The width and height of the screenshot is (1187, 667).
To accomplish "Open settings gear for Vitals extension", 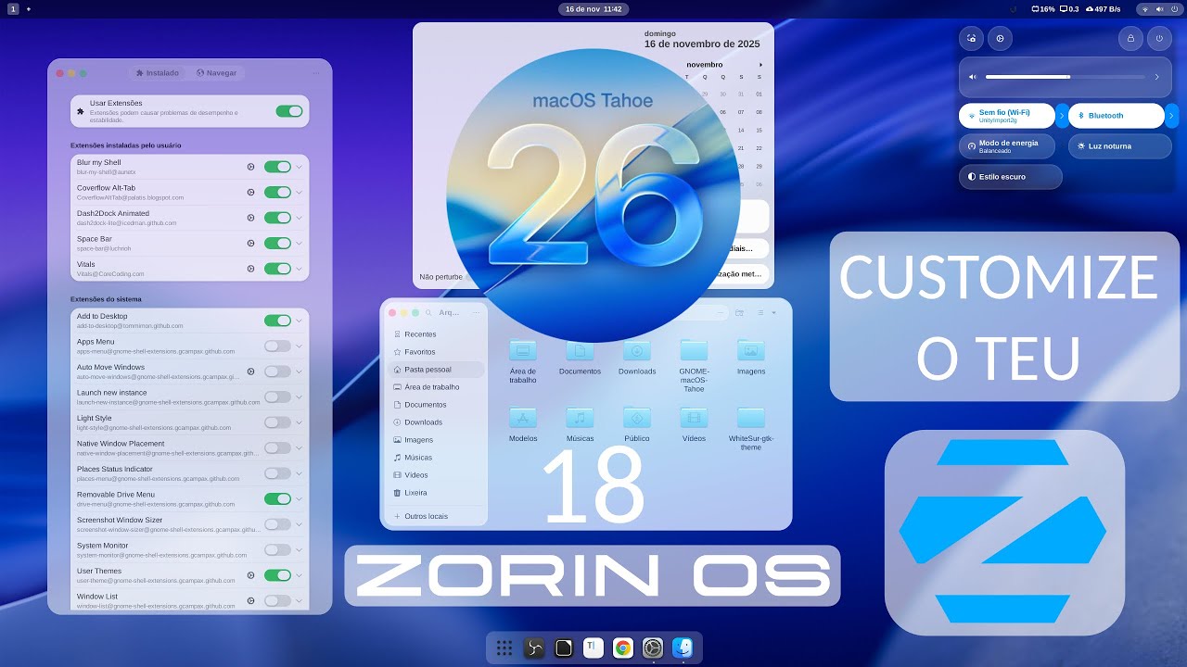I will 250,269.
